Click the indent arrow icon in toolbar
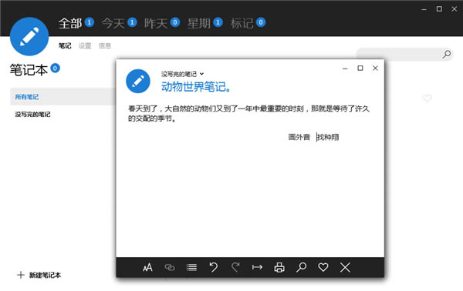The image size is (463, 291). click(257, 267)
